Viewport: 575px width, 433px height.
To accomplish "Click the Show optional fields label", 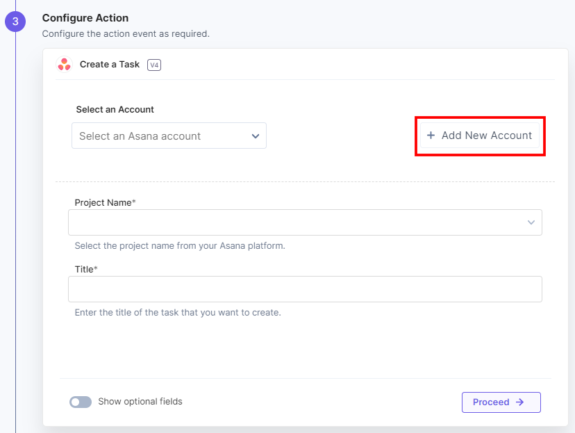I will [x=140, y=402].
